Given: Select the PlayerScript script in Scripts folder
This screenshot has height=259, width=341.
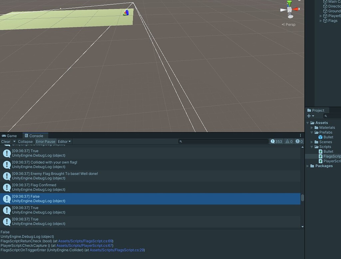Looking at the screenshot, I should (x=331, y=161).
